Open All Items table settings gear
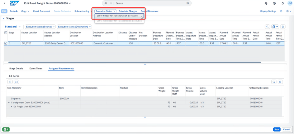This screenshot has width=294, height=134. coord(280,82)
